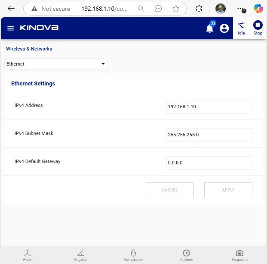Open the Kinova hamburger menu
Viewport: 267px width, 264px height.
point(11,28)
